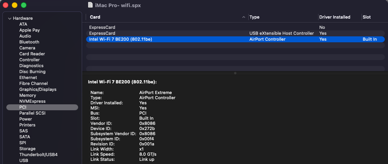Select SAS in the sidebar
388x164 pixels.
tap(24, 131)
